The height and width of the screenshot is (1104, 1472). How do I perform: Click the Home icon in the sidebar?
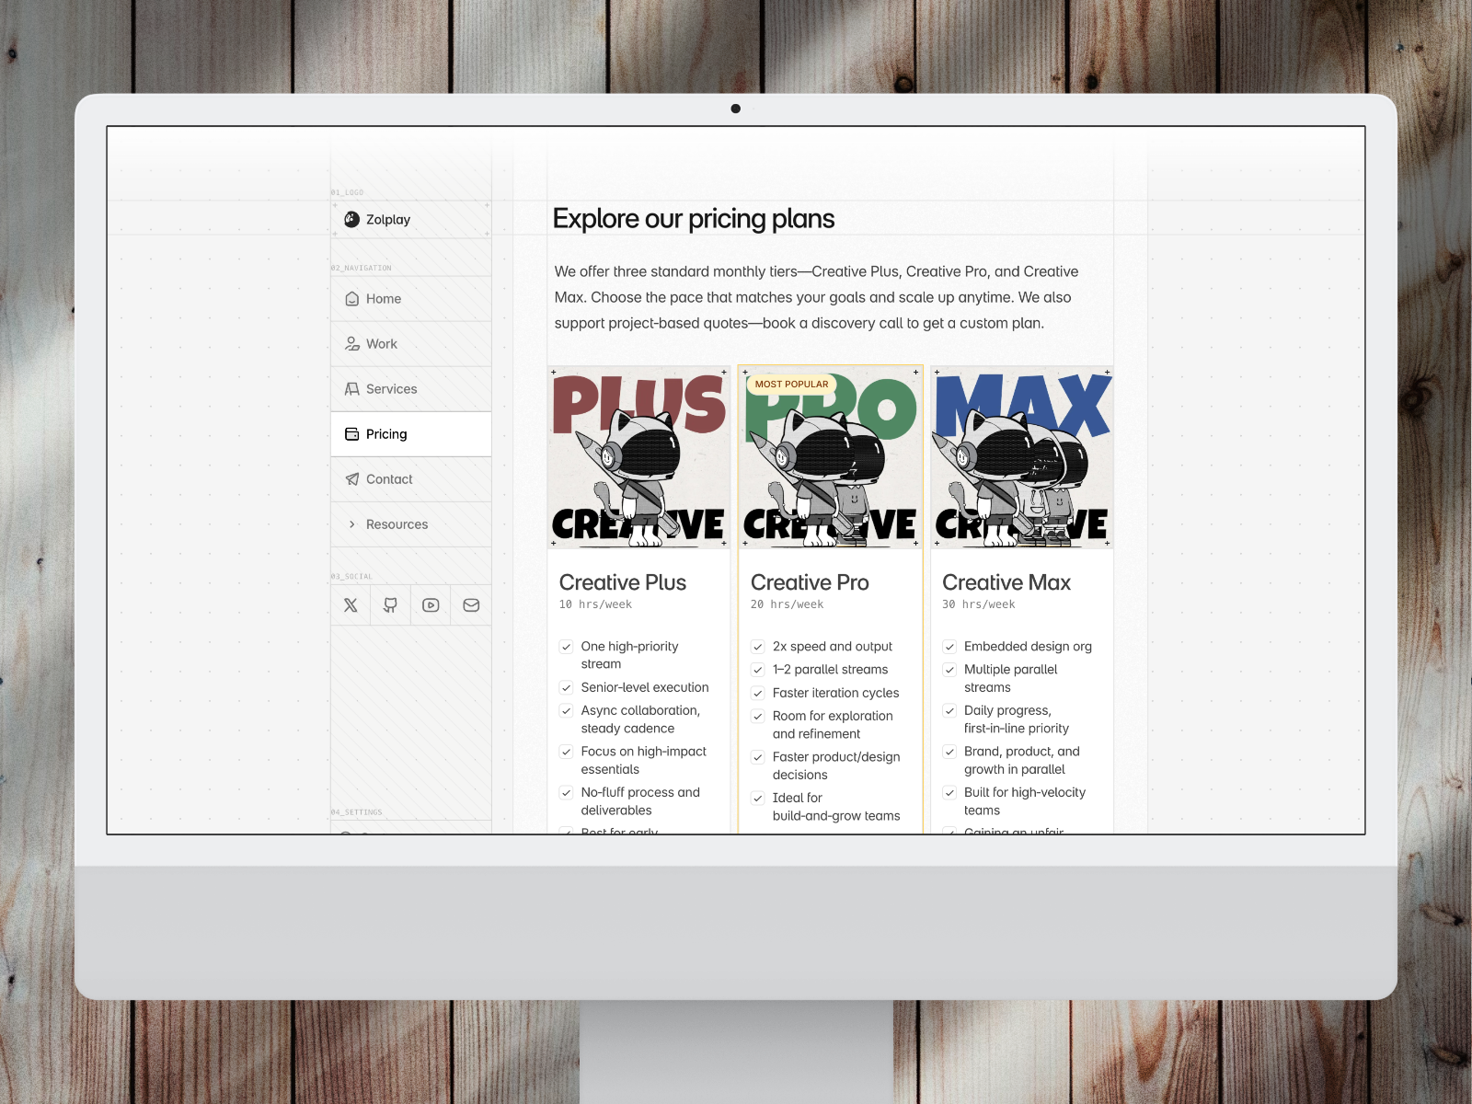(351, 299)
